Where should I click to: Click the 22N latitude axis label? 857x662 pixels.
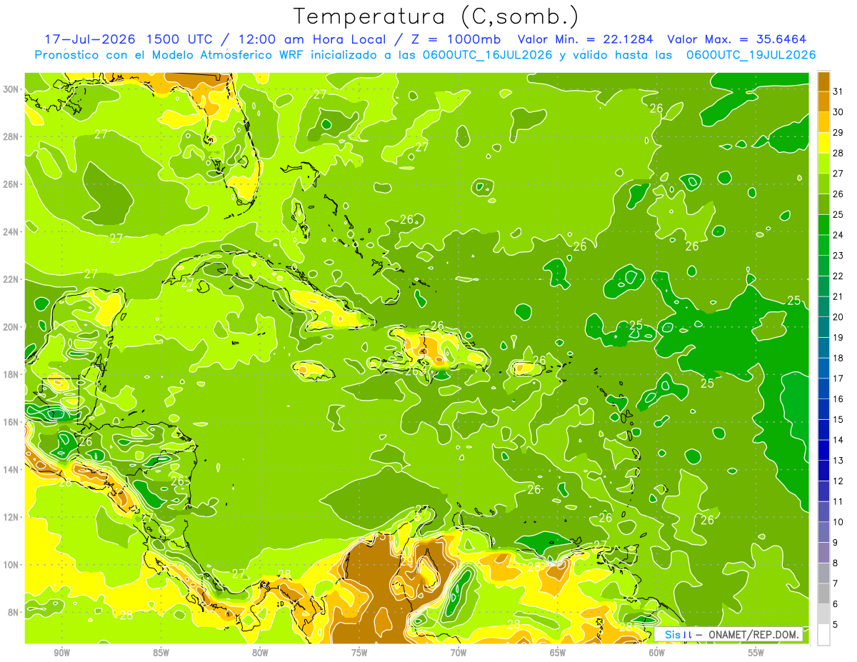pyautogui.click(x=11, y=279)
